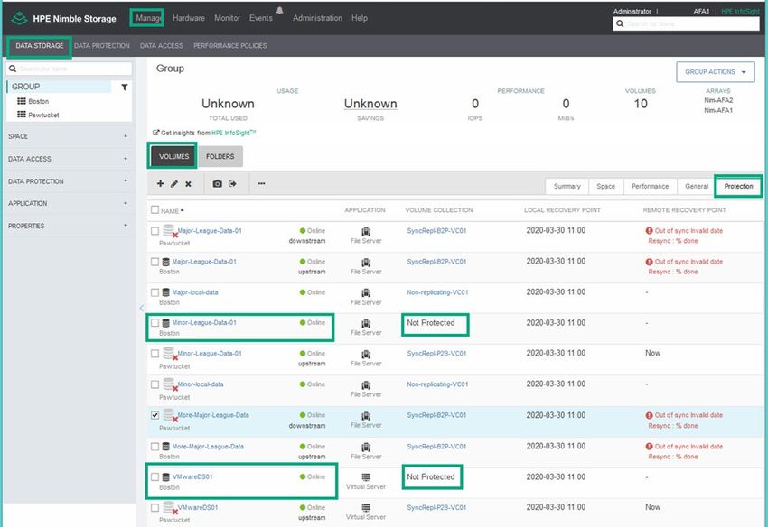The height and width of the screenshot is (527, 768).
Task: Select the Boston array grid icon
Action: [22, 101]
